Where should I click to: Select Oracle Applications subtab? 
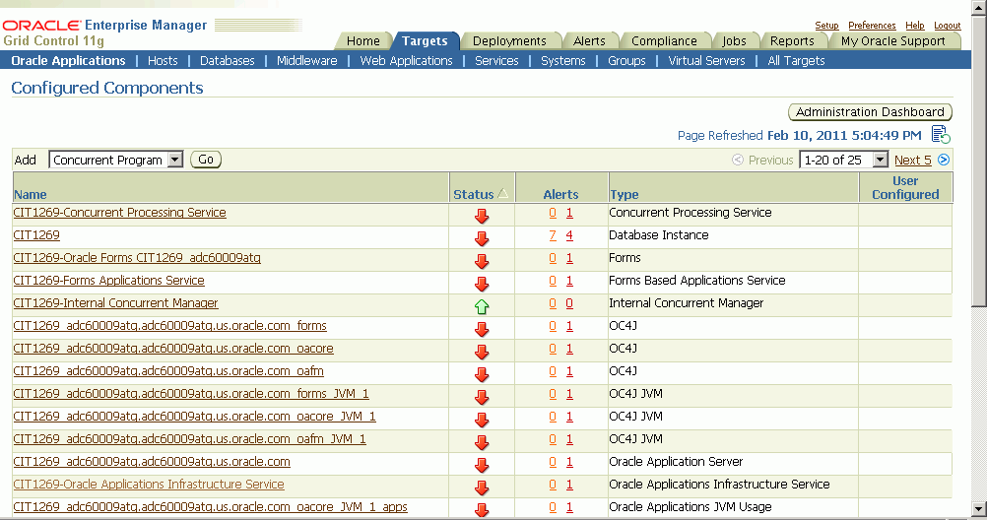pos(69,61)
